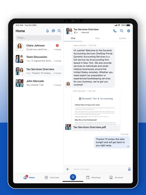Tap 'You shared 1 file' preview text
146x195 pixels.
click(x=35, y=85)
